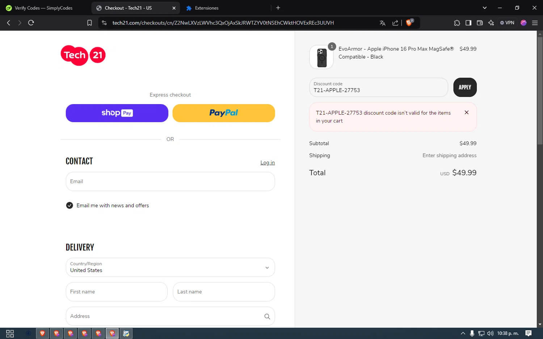
Task: Click the page vertical scrollbar thumb
Action: (540, 90)
